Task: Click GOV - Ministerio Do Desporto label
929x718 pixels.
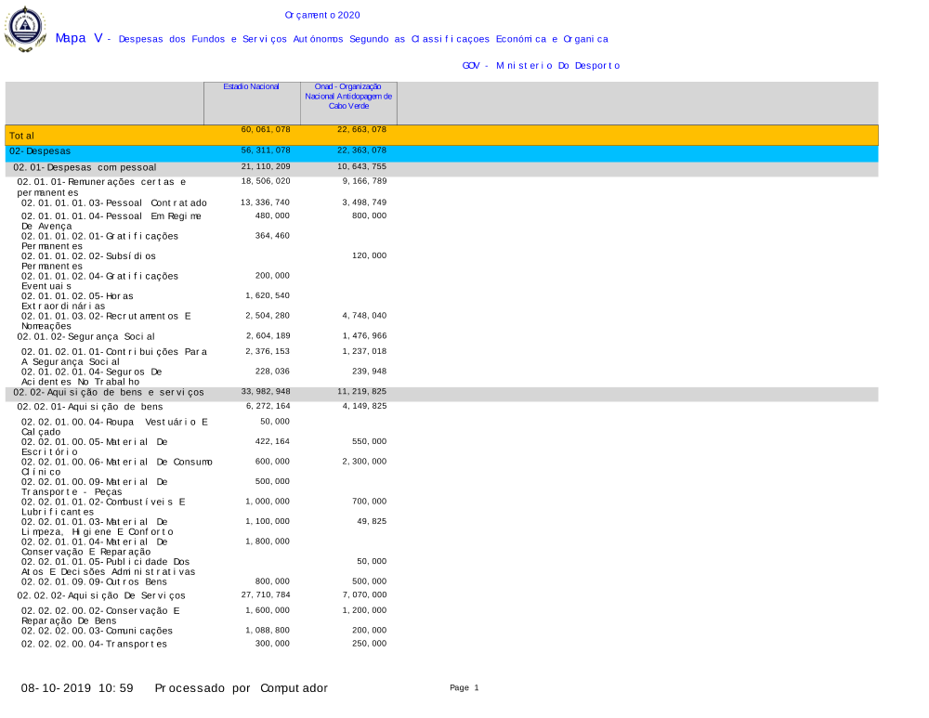Action: pos(541,66)
